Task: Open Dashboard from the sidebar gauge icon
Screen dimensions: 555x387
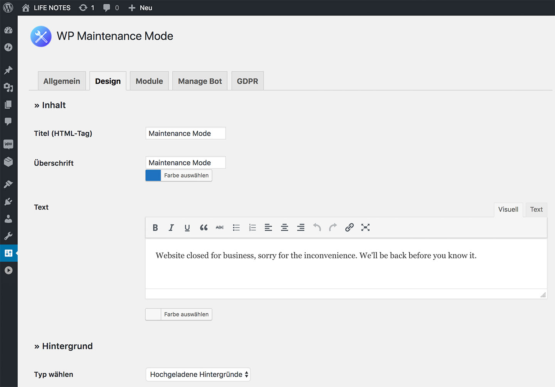Action: point(8,30)
